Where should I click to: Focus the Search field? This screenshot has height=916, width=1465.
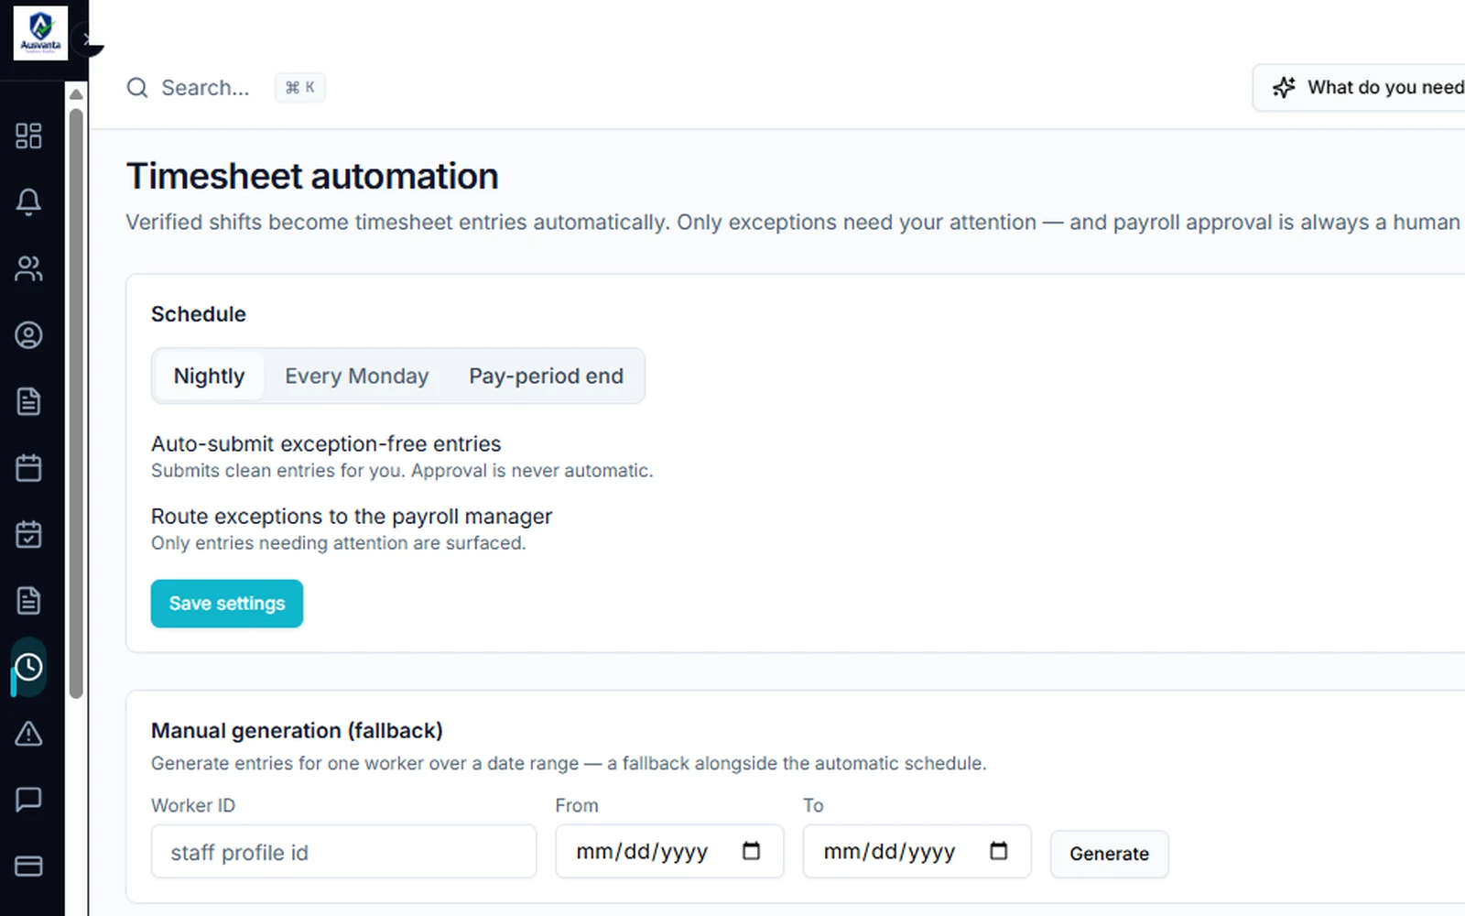tap(205, 88)
